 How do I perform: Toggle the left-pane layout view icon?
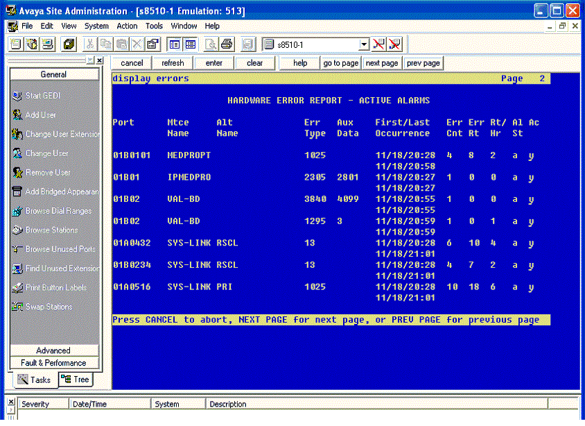(x=174, y=44)
